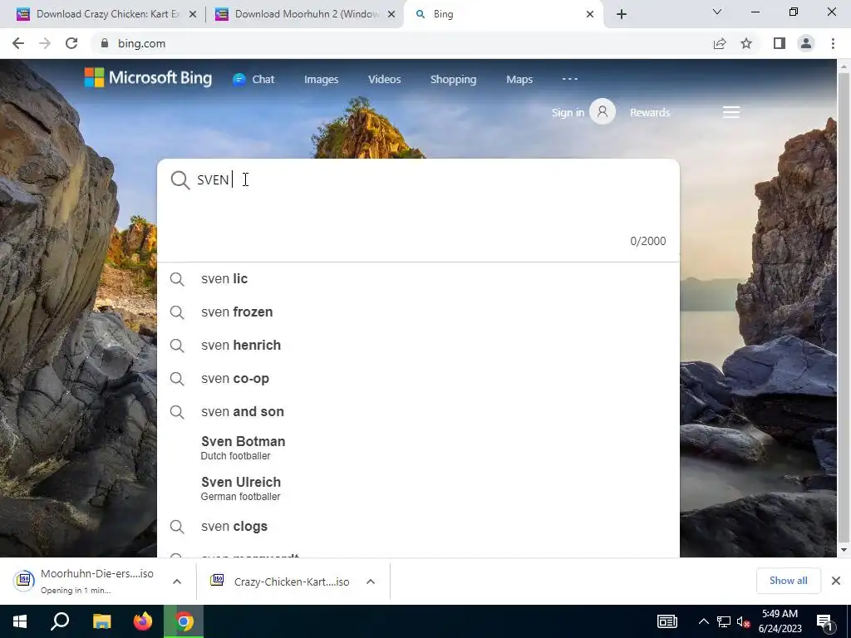Screen dimensions: 851x638
Task: Open Windows taskbar search
Action: 60,621
